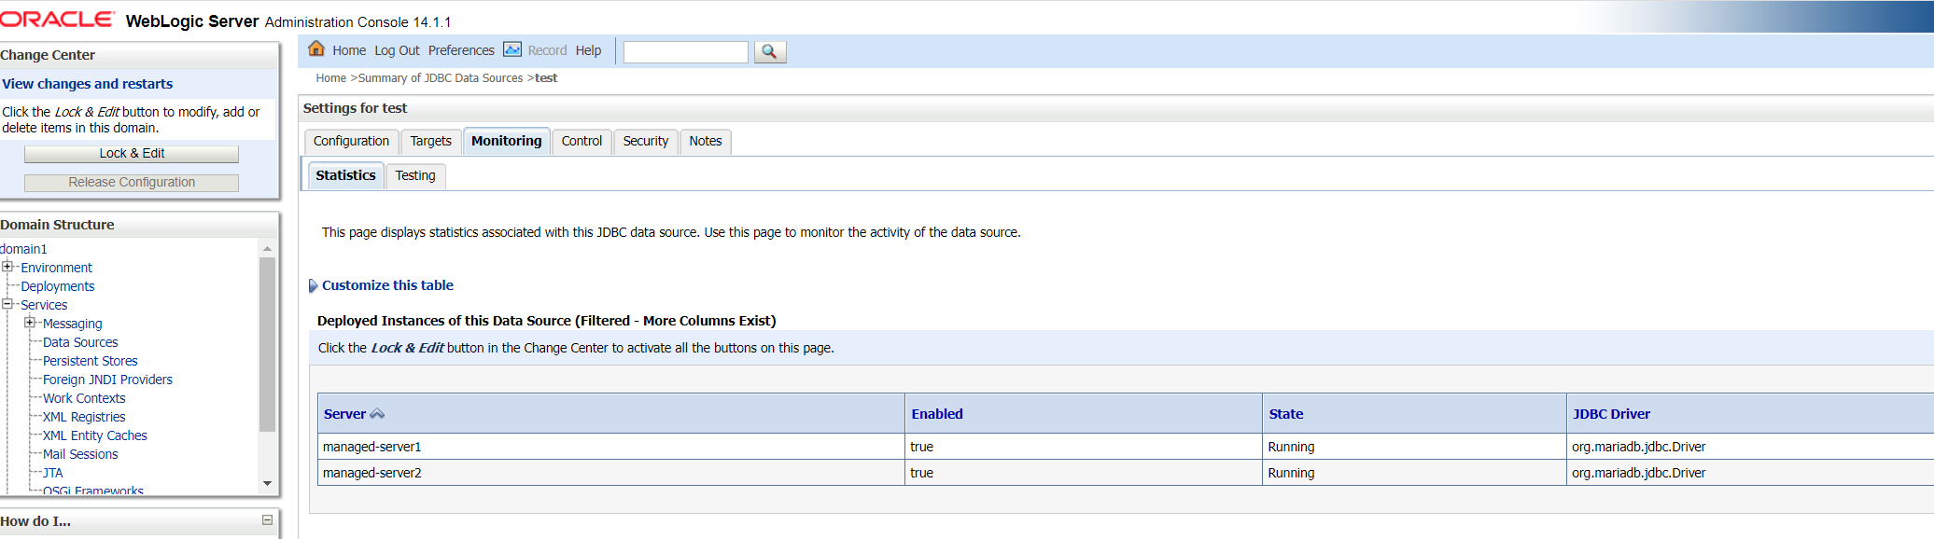Click the true value for managed-server2
This screenshot has height=539, width=1934.
point(921,473)
